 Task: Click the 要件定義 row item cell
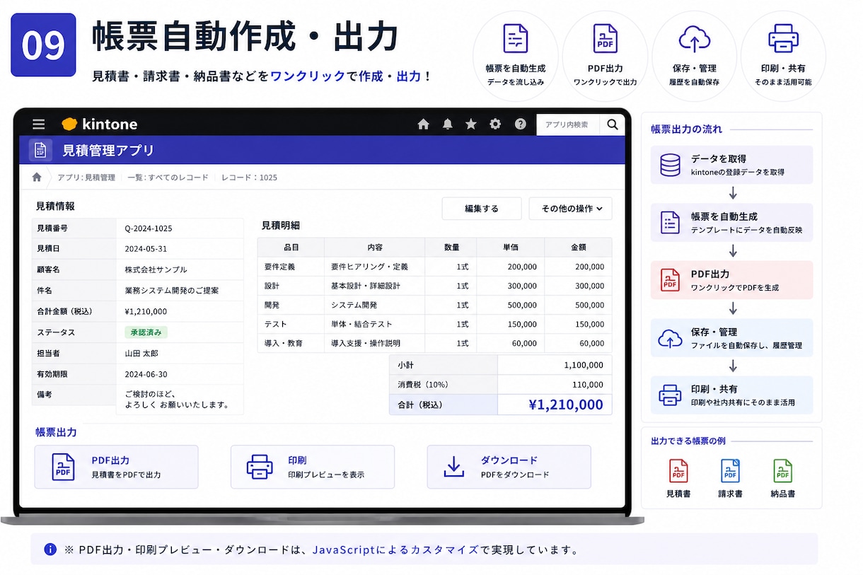[291, 267]
